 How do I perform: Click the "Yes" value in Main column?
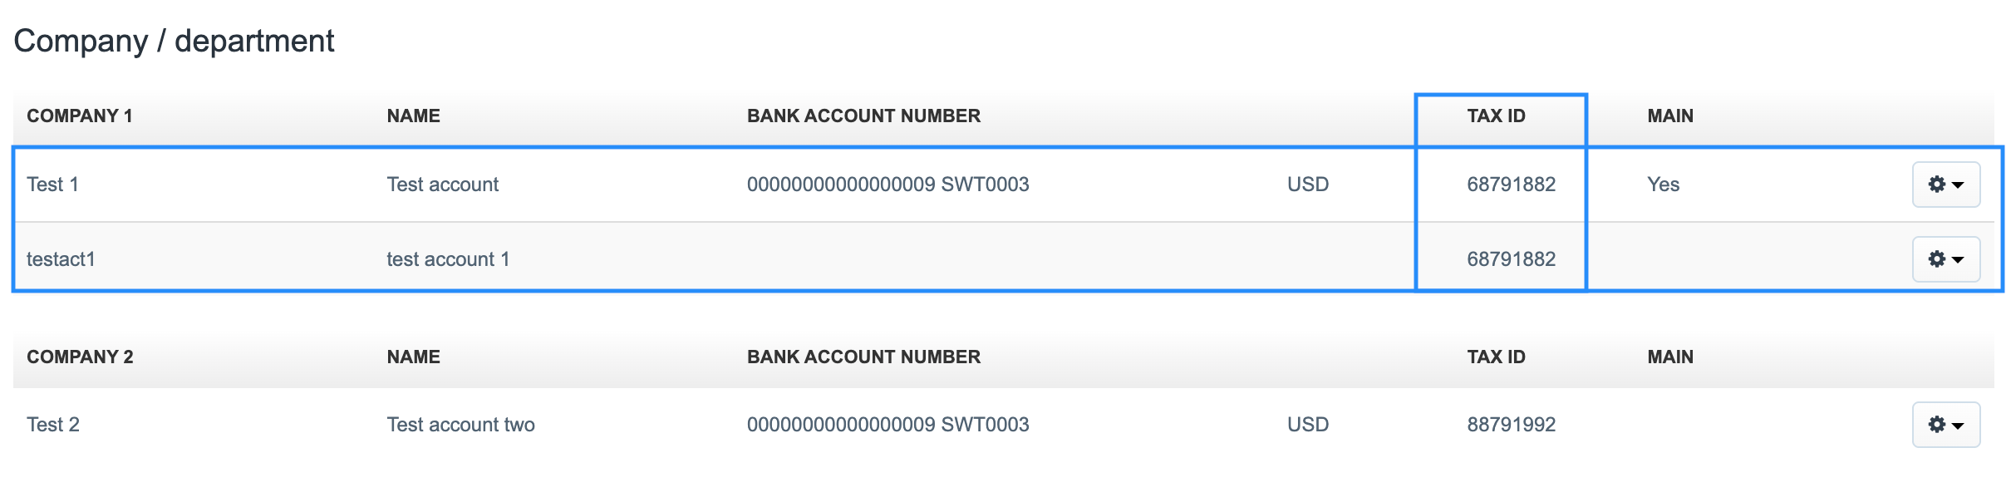[1663, 185]
